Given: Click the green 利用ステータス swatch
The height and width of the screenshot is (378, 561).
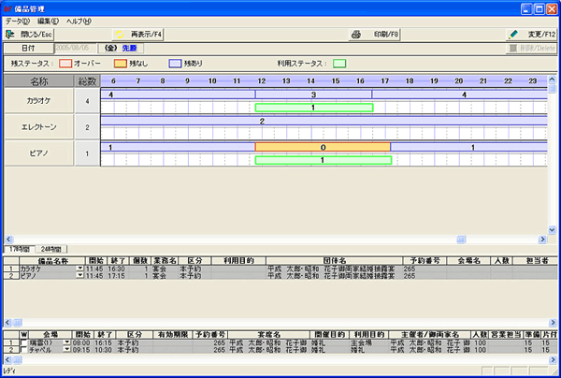Looking at the screenshot, I should [339, 64].
